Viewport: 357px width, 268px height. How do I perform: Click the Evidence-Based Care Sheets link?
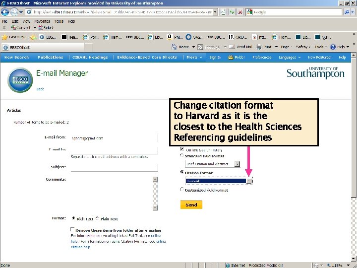[147, 57]
